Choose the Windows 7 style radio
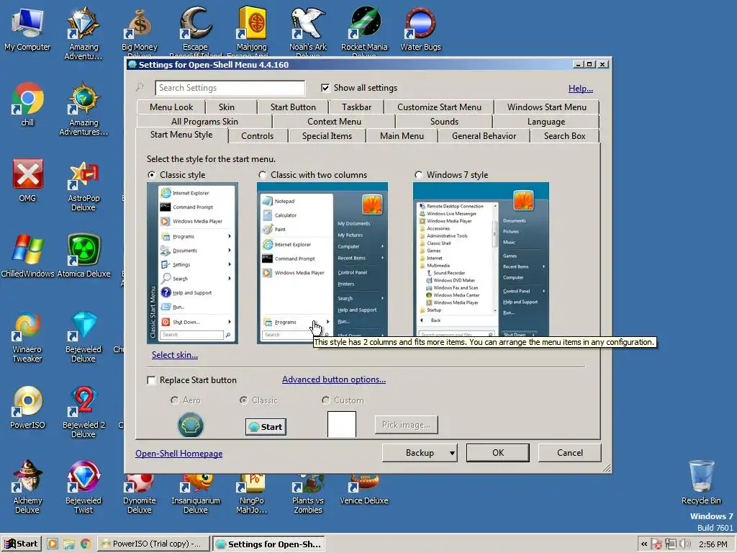 click(418, 175)
